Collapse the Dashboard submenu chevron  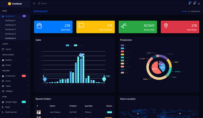coord(28,16)
